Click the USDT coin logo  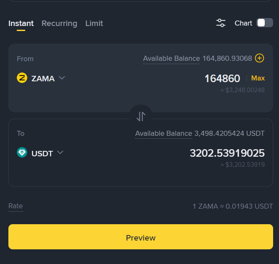[x=22, y=153]
